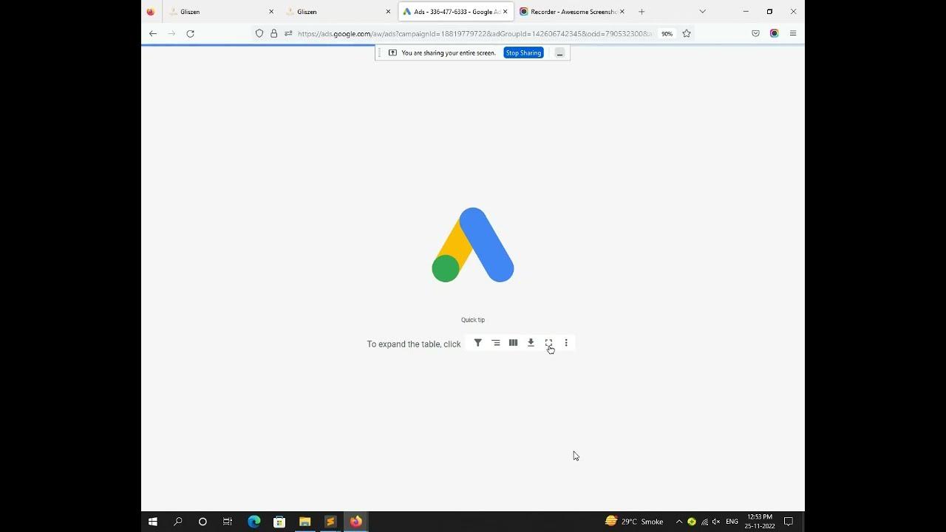946x532 pixels.
Task: Open the 12:53 PM clock and calendar
Action: [760, 522]
